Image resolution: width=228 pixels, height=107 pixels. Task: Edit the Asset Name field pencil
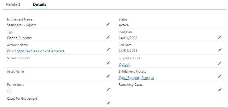click(108, 76)
